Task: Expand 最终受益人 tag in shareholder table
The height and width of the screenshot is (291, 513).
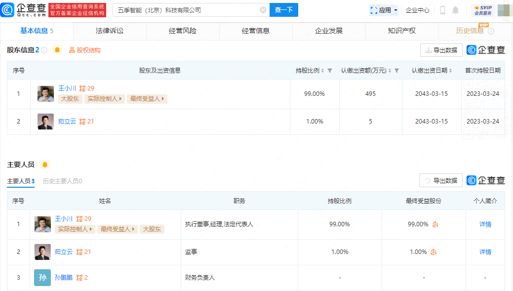Action: [147, 99]
